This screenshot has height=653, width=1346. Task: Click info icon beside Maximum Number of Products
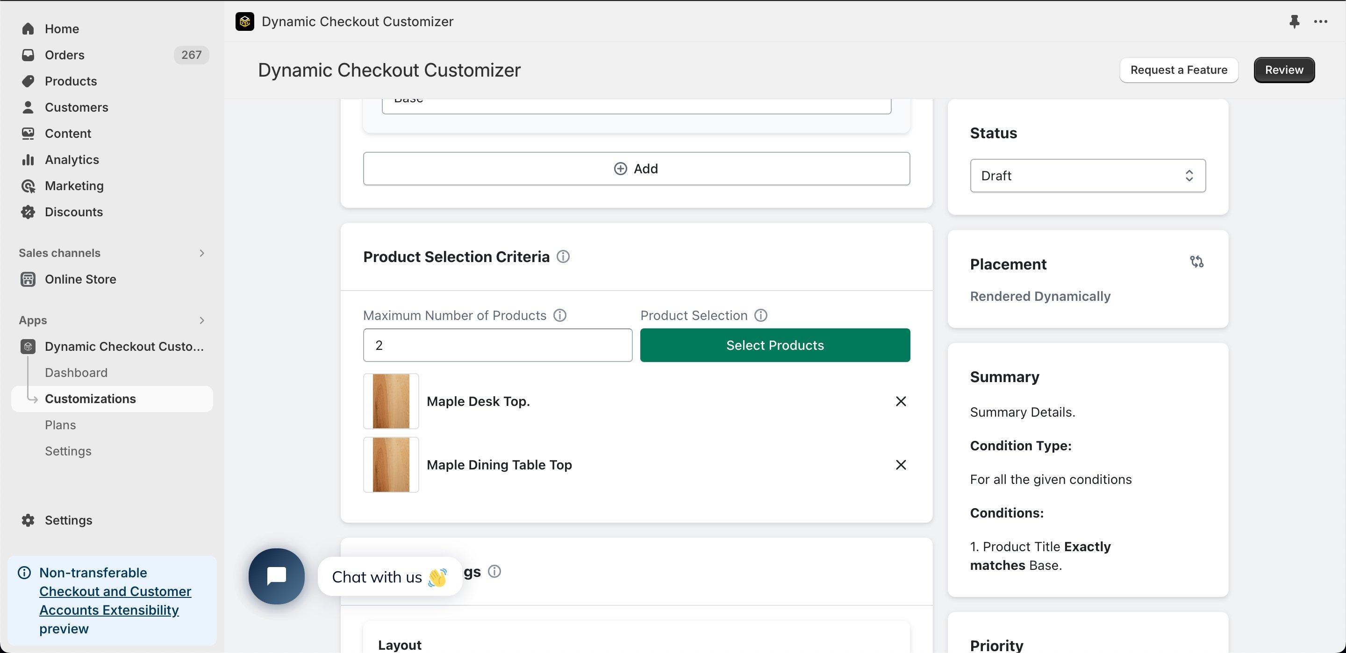(x=560, y=315)
